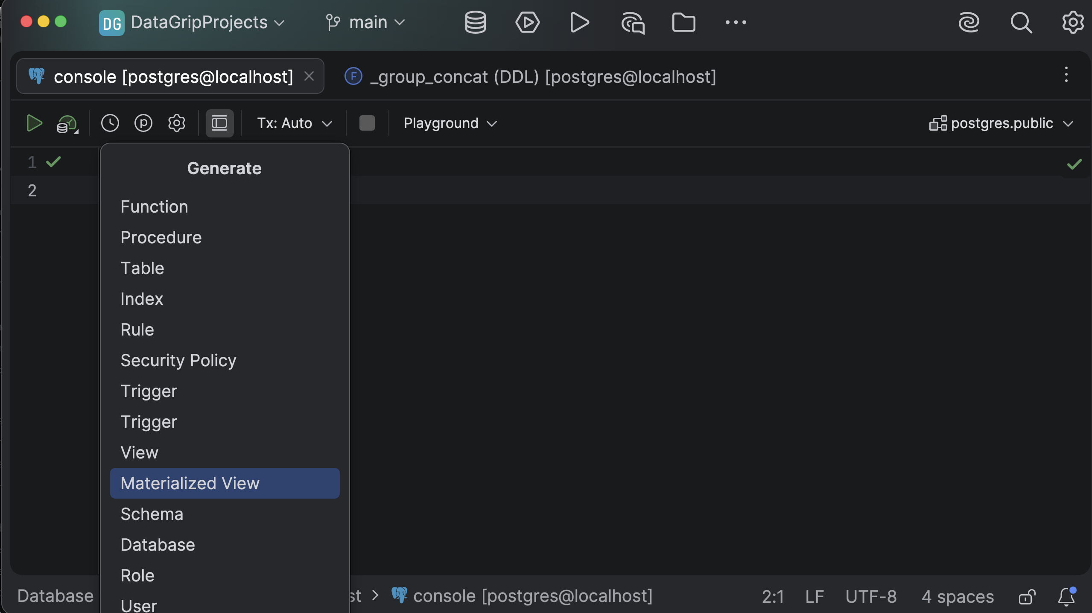The height and width of the screenshot is (613, 1092).
Task: Click the Explain Plan icon
Action: [67, 124]
